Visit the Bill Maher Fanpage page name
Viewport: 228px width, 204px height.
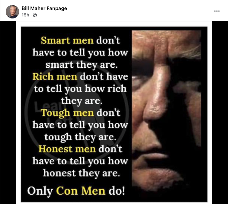(44, 8)
